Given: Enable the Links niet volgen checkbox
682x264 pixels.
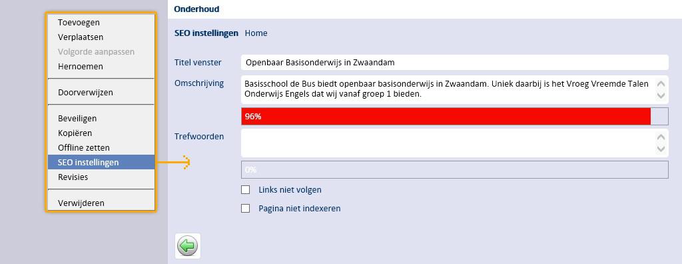Looking at the screenshot, I should (245, 189).
